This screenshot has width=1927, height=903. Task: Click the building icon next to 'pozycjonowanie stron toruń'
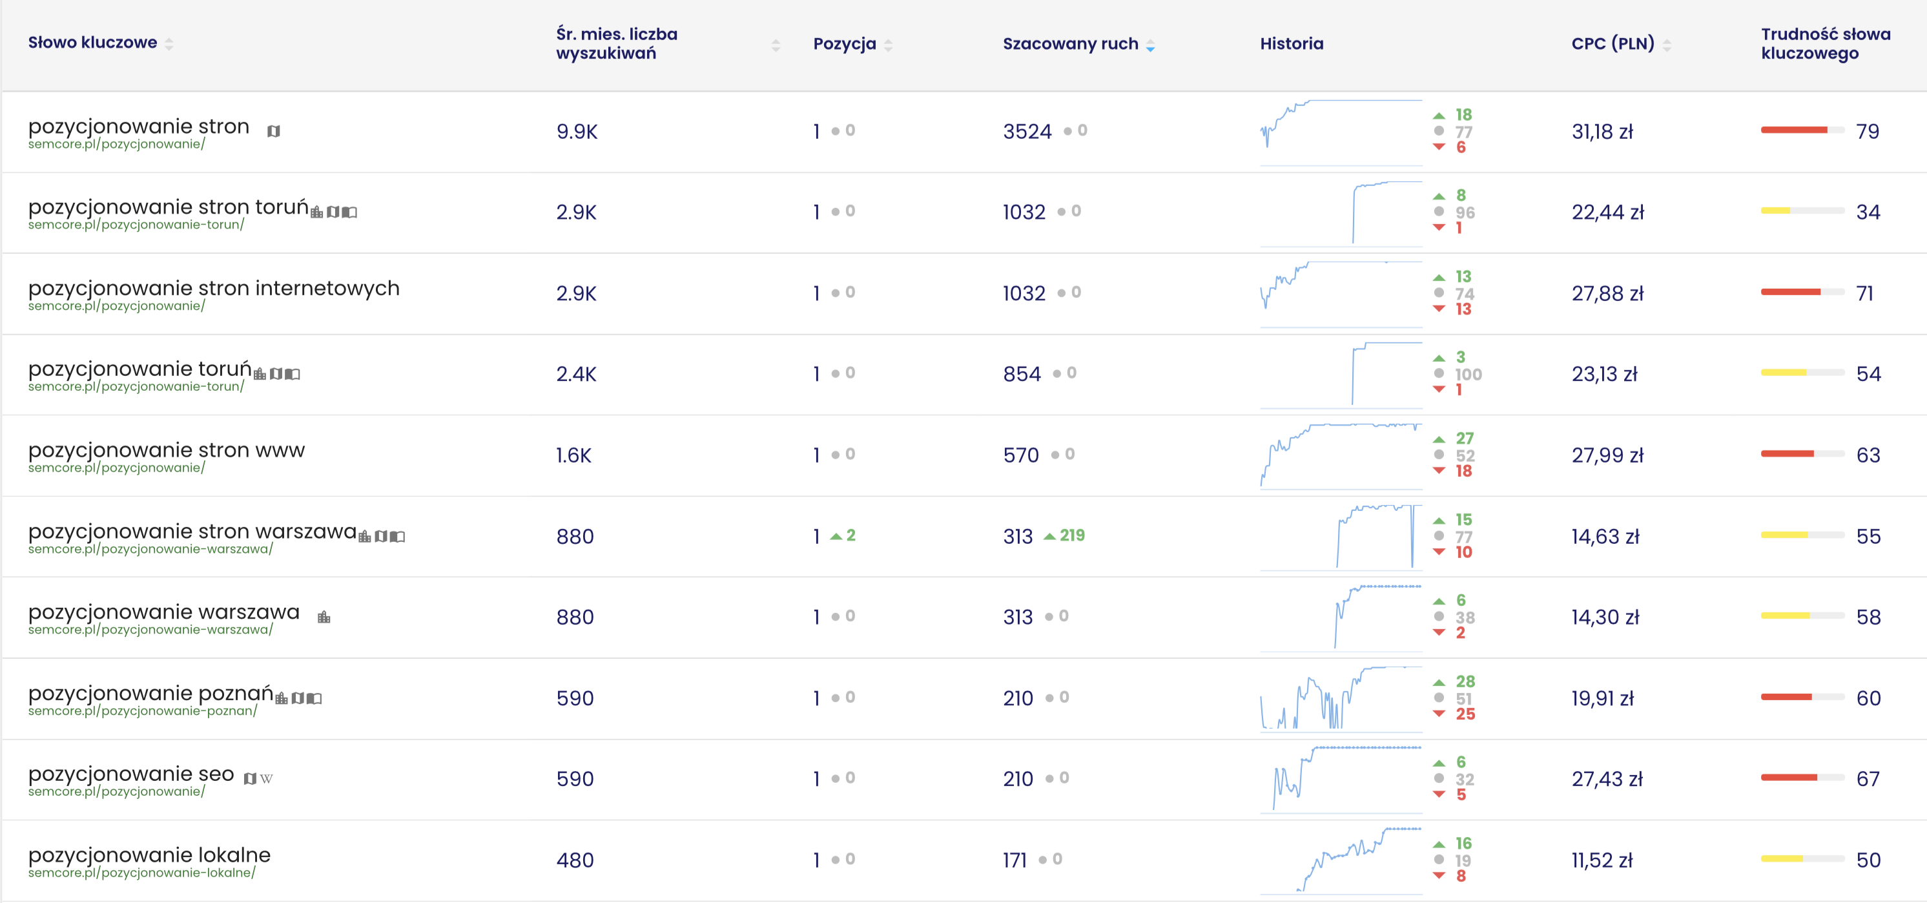(317, 213)
